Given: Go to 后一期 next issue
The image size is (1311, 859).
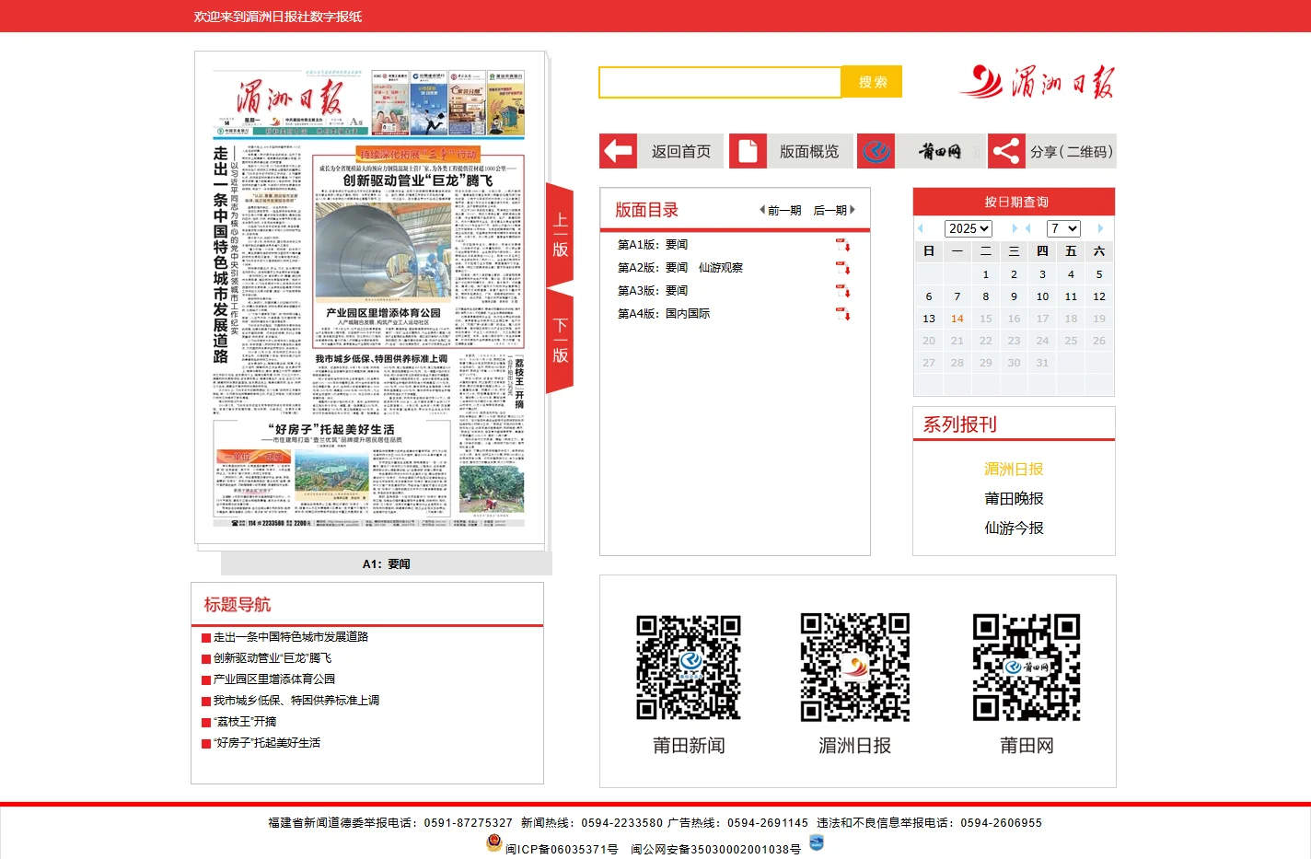Looking at the screenshot, I should click(x=835, y=210).
